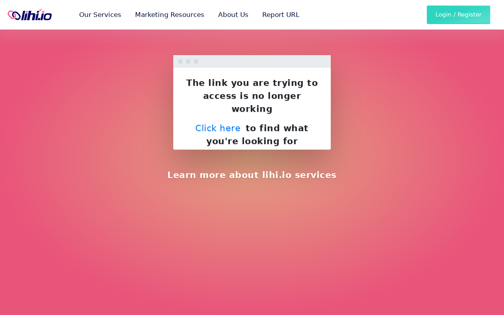Click the Login / Register button

click(x=458, y=15)
